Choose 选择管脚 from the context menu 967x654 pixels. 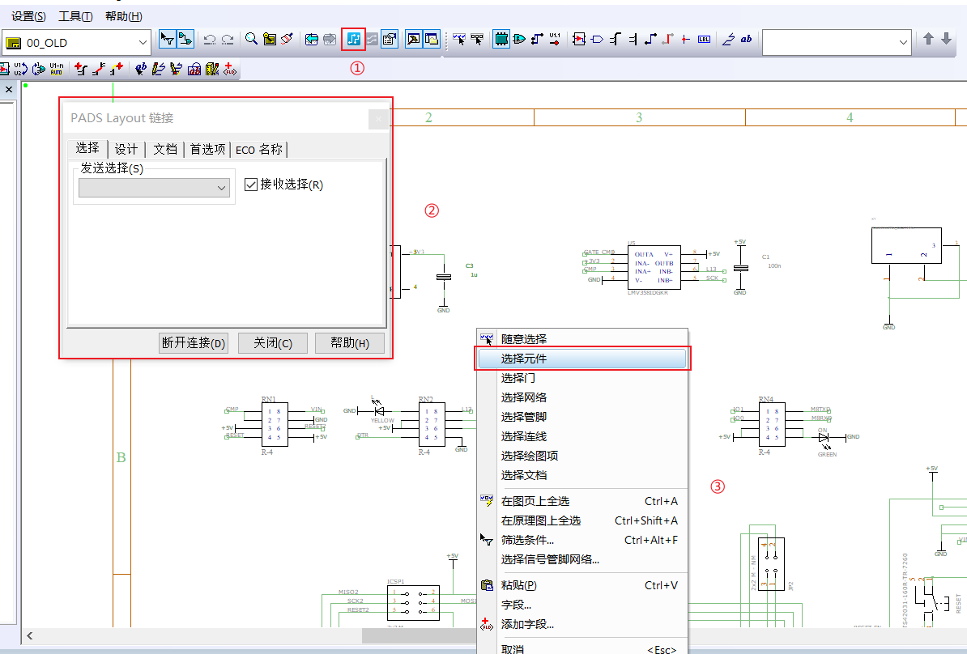582,417
